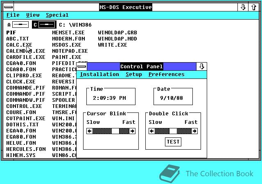Click Cursor Blink right arrow
The width and height of the screenshot is (262, 184).
tap(132, 131)
